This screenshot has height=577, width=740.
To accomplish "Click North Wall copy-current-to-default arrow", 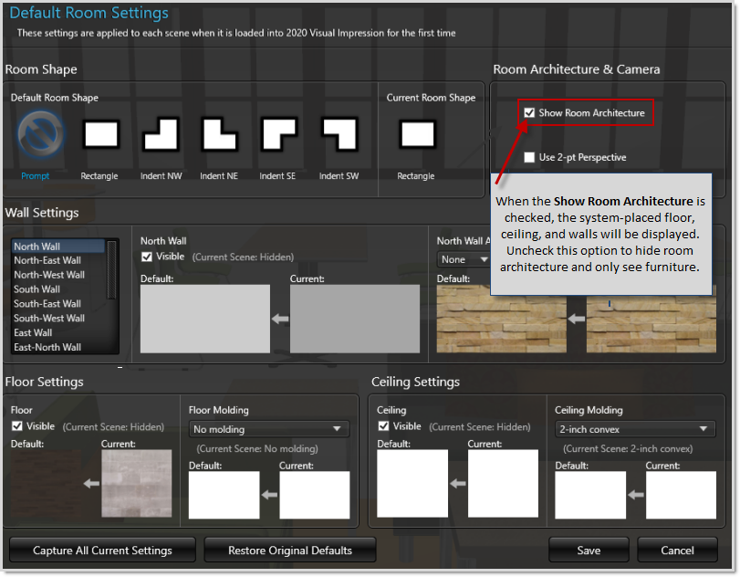I will [x=280, y=320].
